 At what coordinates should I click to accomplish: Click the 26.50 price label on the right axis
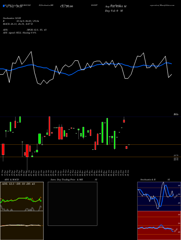pos(176,114)
